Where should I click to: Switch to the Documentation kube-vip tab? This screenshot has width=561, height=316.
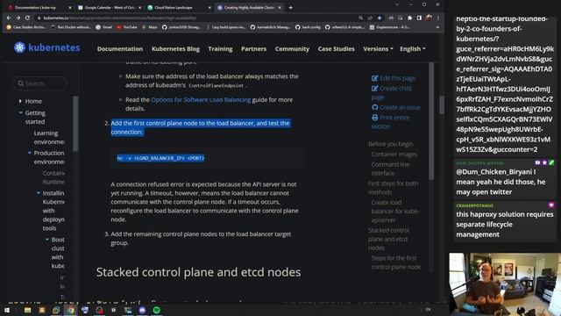point(39,7)
